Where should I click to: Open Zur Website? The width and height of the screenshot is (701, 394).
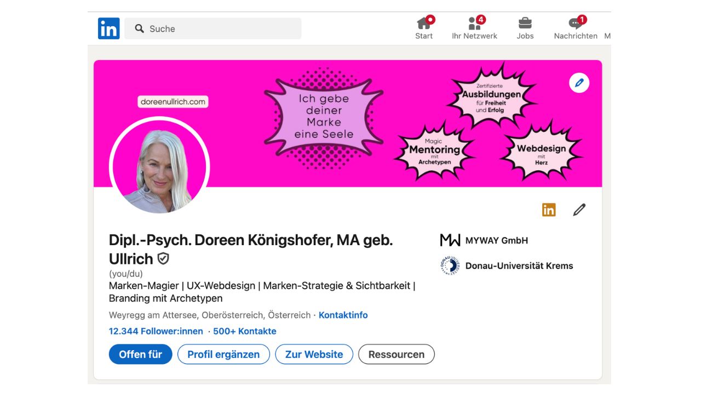pos(314,354)
